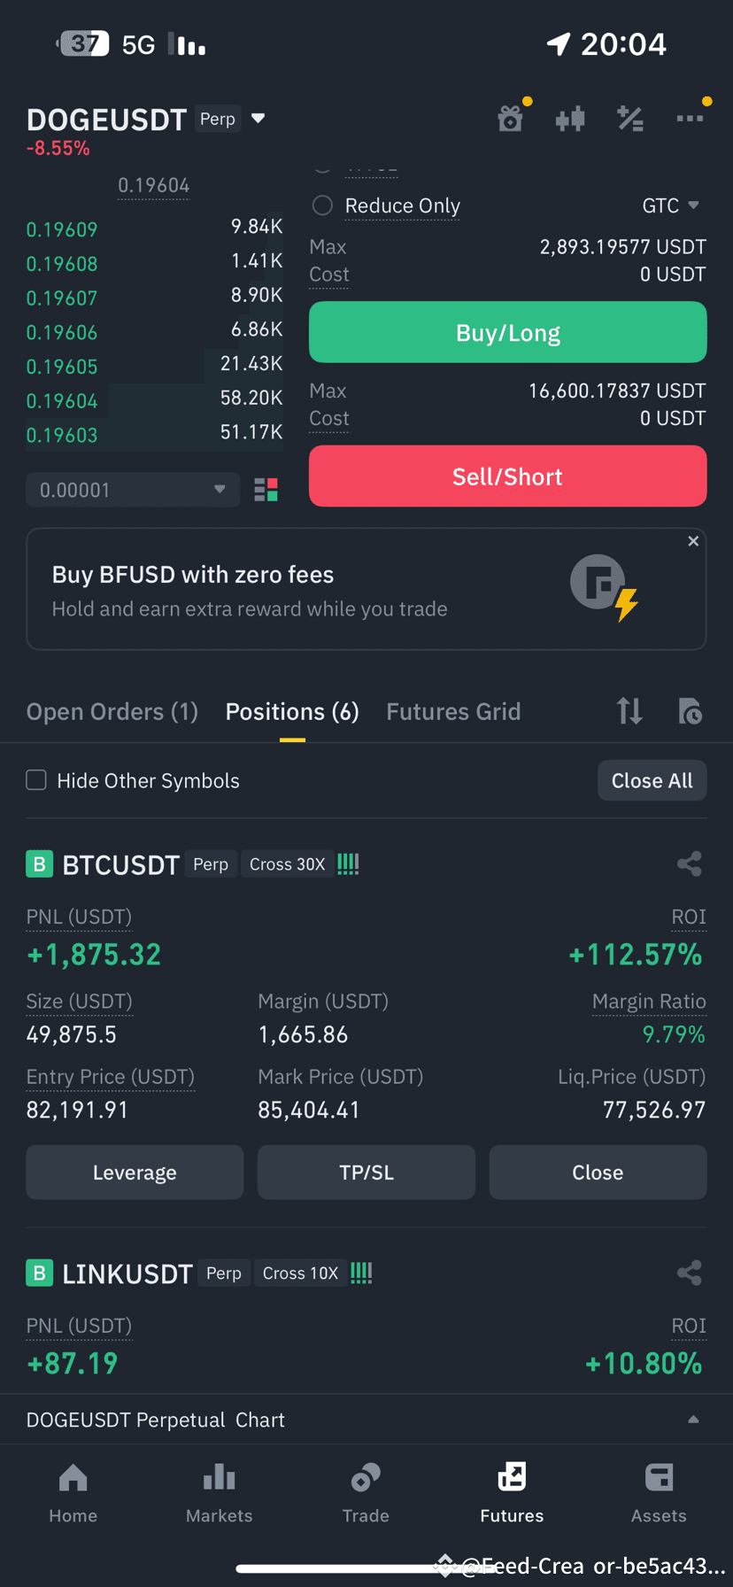
Task: Dismiss the BFUSD zero fees banner
Action: (693, 541)
